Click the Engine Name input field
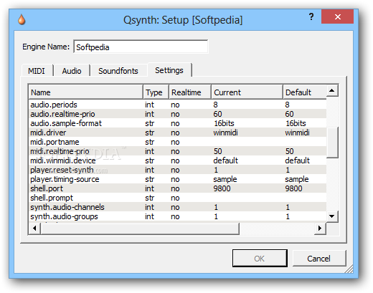Viewport: 373px width, 293px height. (x=141, y=47)
